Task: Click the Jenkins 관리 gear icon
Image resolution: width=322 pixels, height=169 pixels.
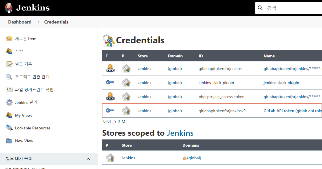Action: click(x=9, y=102)
